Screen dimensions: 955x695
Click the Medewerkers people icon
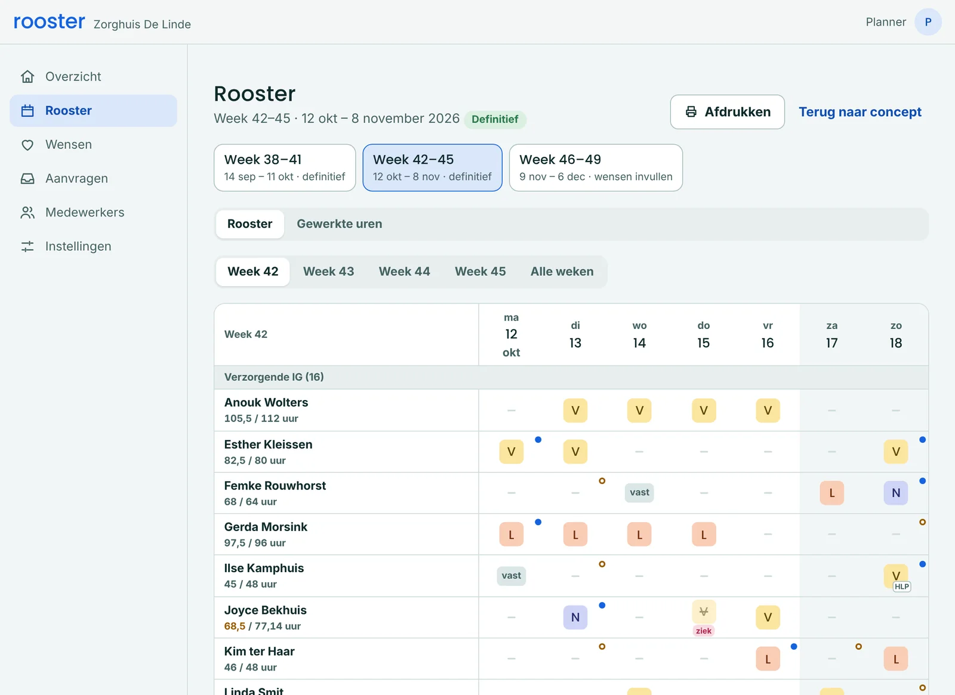[x=27, y=213]
